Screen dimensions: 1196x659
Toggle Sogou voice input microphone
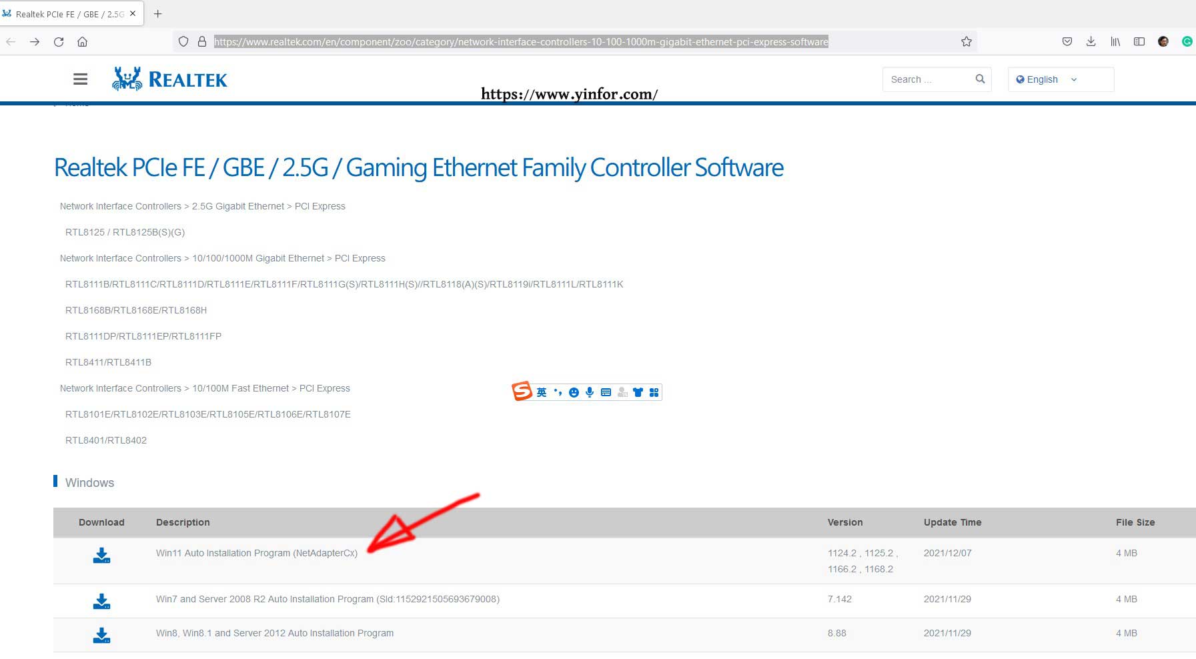point(590,392)
